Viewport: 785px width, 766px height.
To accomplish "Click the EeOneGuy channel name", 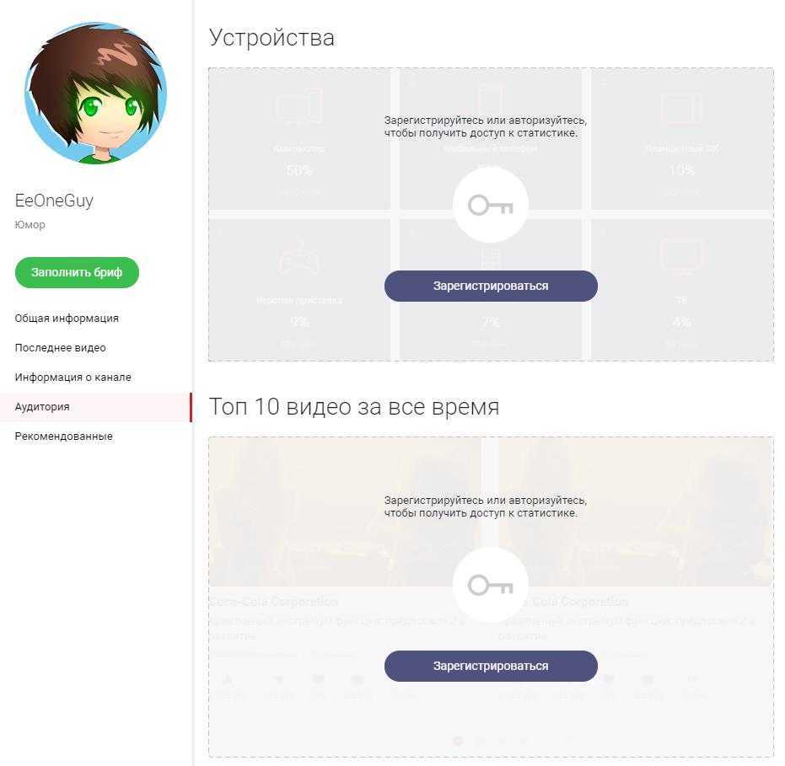I will pyautogui.click(x=54, y=200).
